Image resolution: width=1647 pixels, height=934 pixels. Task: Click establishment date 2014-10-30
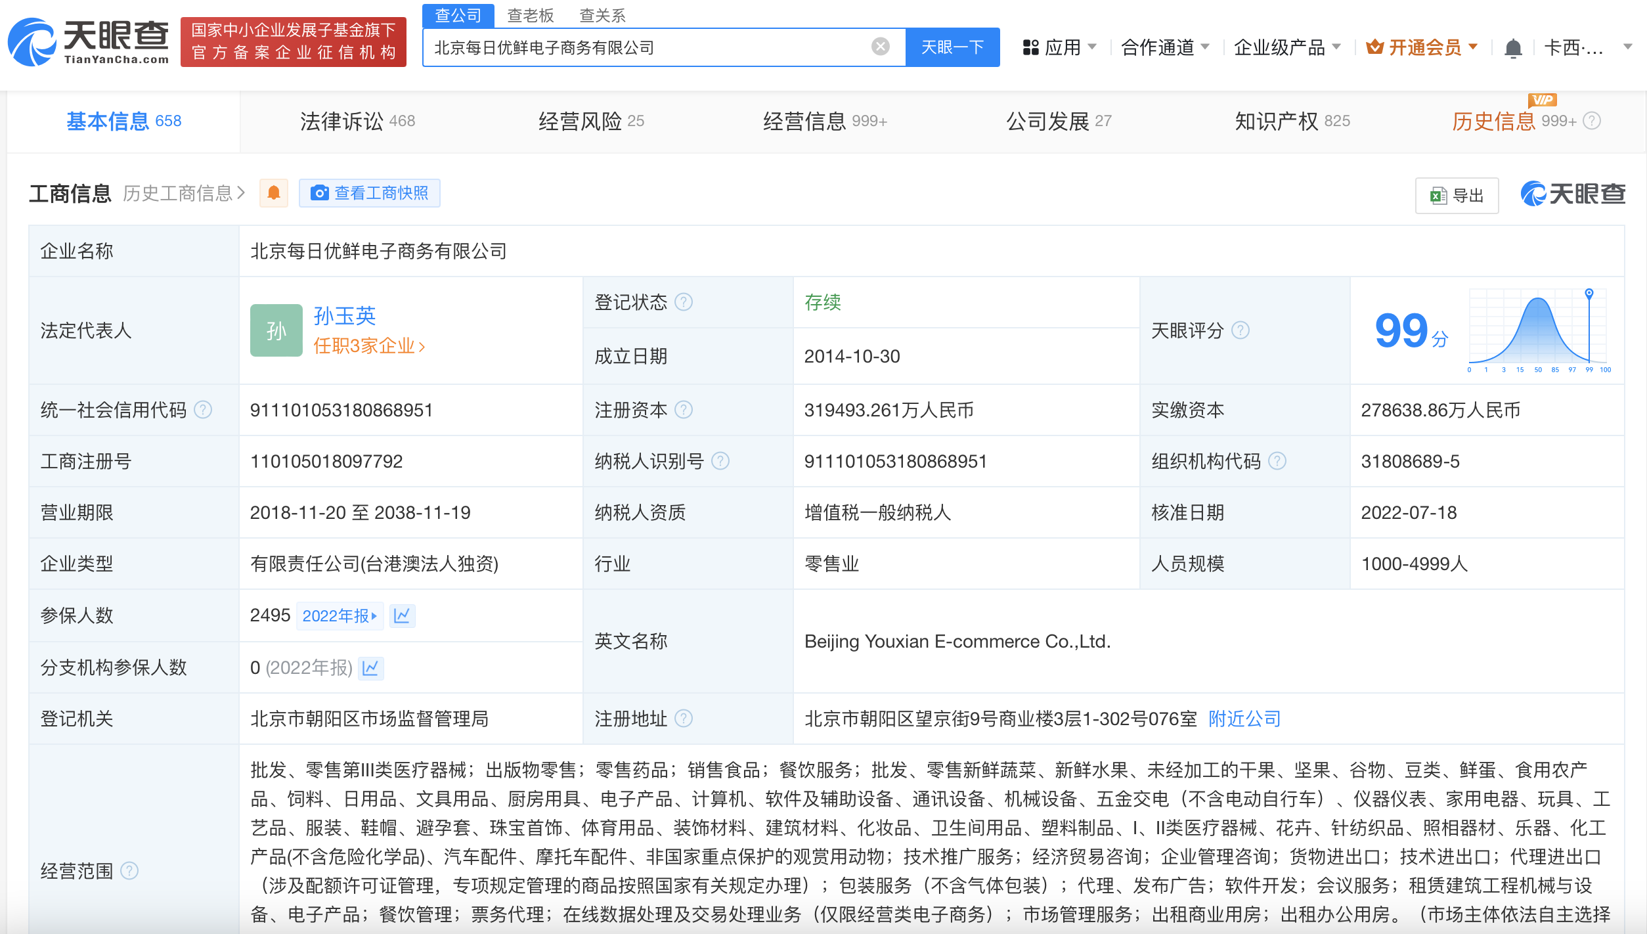(x=852, y=356)
